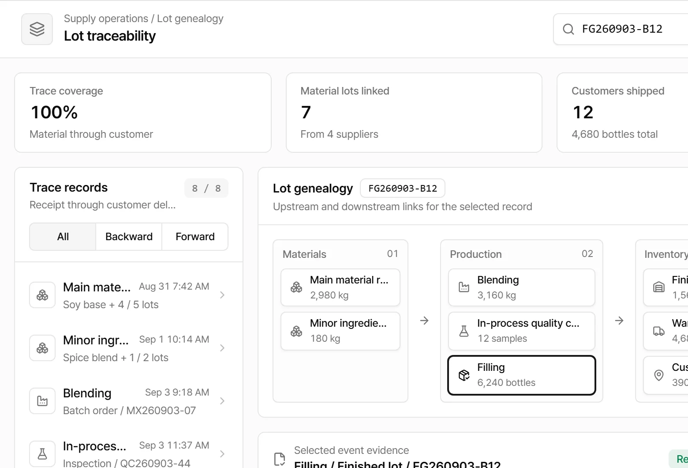Open the Minor ingredie... genealogy node
Screen dimensions: 688x468
[340, 331]
